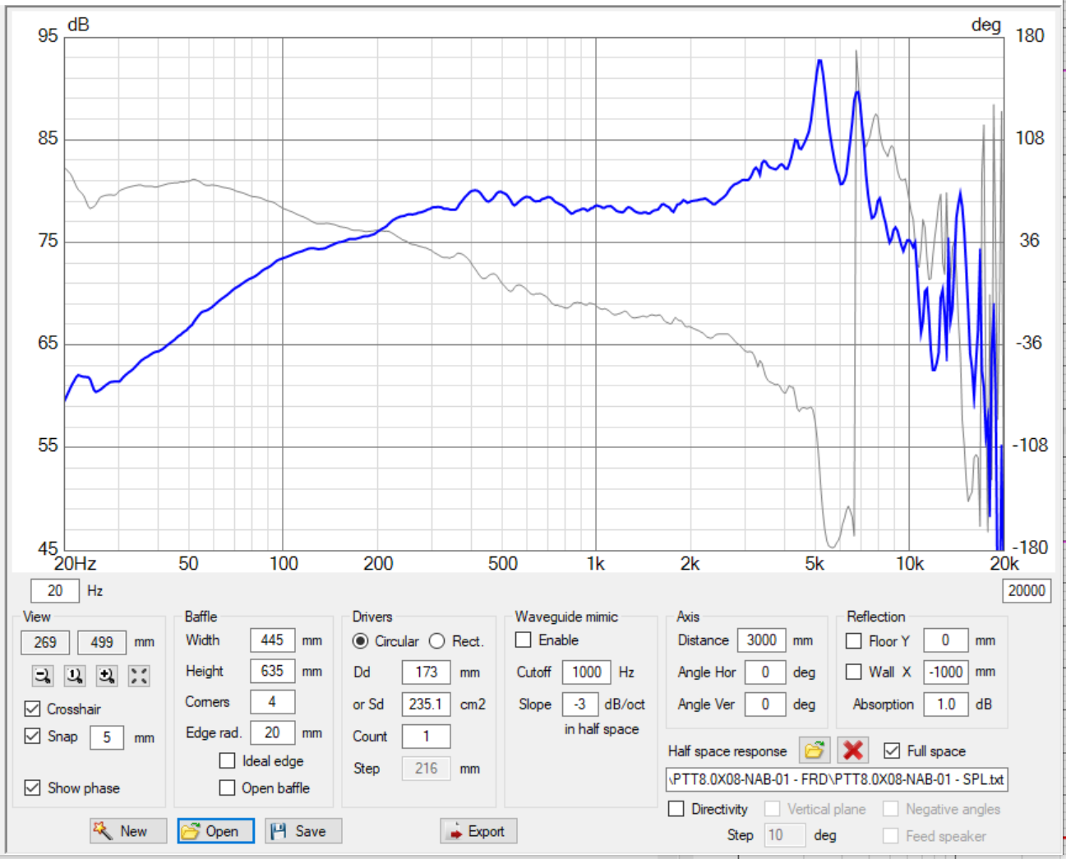This screenshot has height=859, width=1066.
Task: Click the Axis Distance field
Action: (761, 640)
